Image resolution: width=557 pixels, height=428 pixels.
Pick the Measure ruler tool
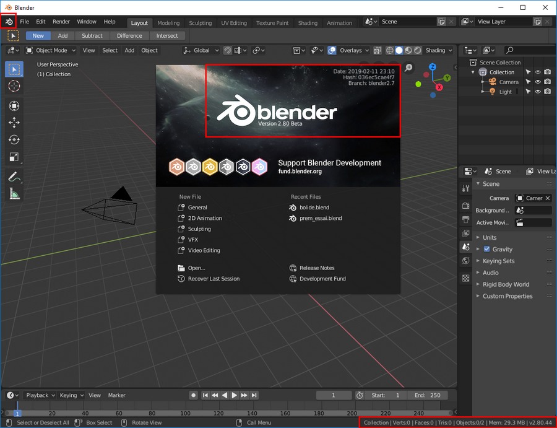(14, 194)
